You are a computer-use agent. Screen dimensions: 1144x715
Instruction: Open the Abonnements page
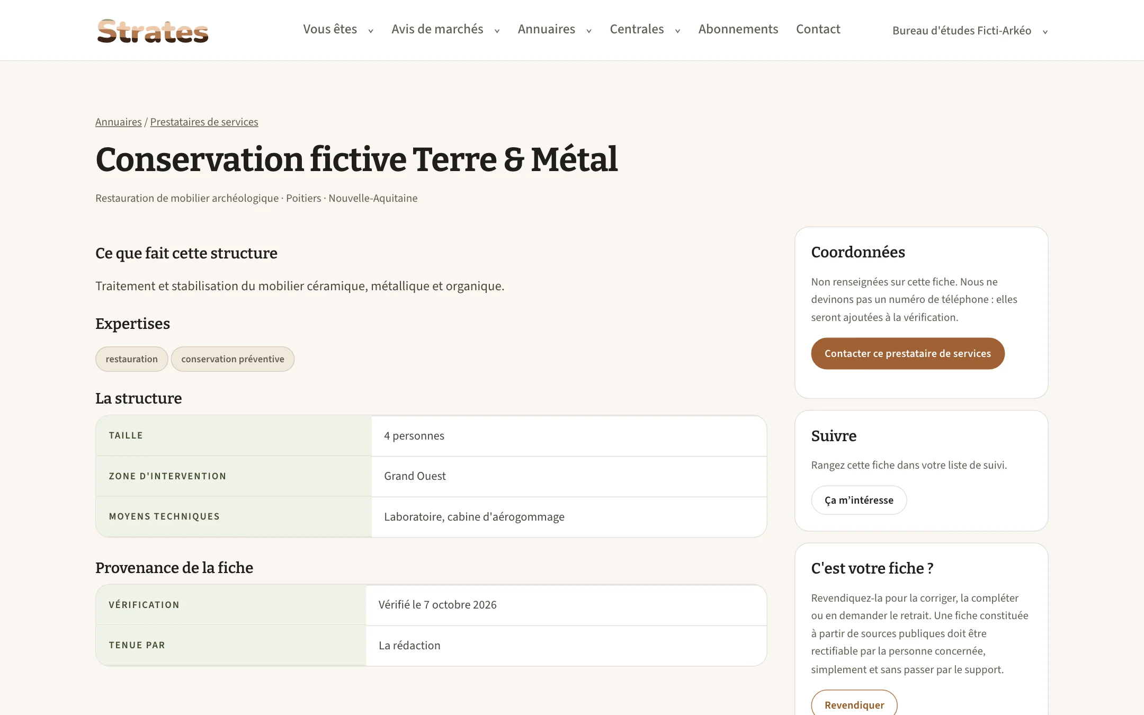point(738,29)
